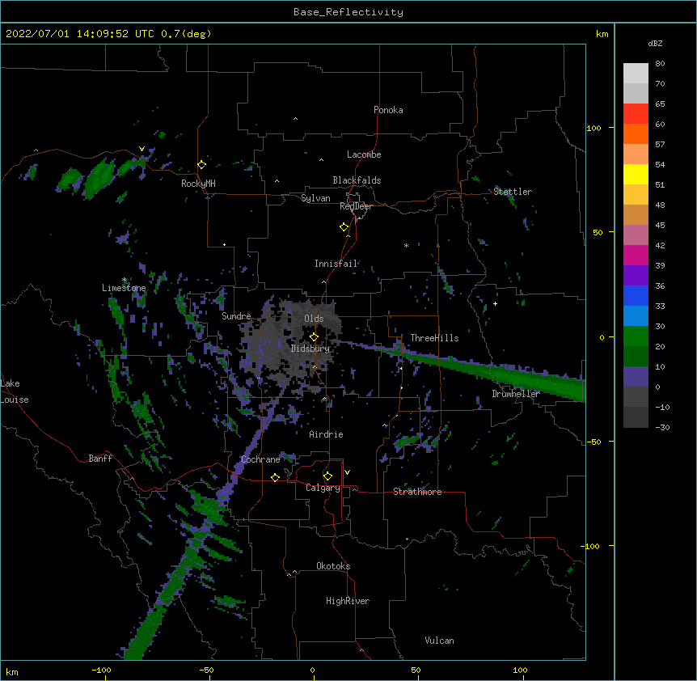Click the Vulcan label
The width and height of the screenshot is (697, 681).
point(439,640)
